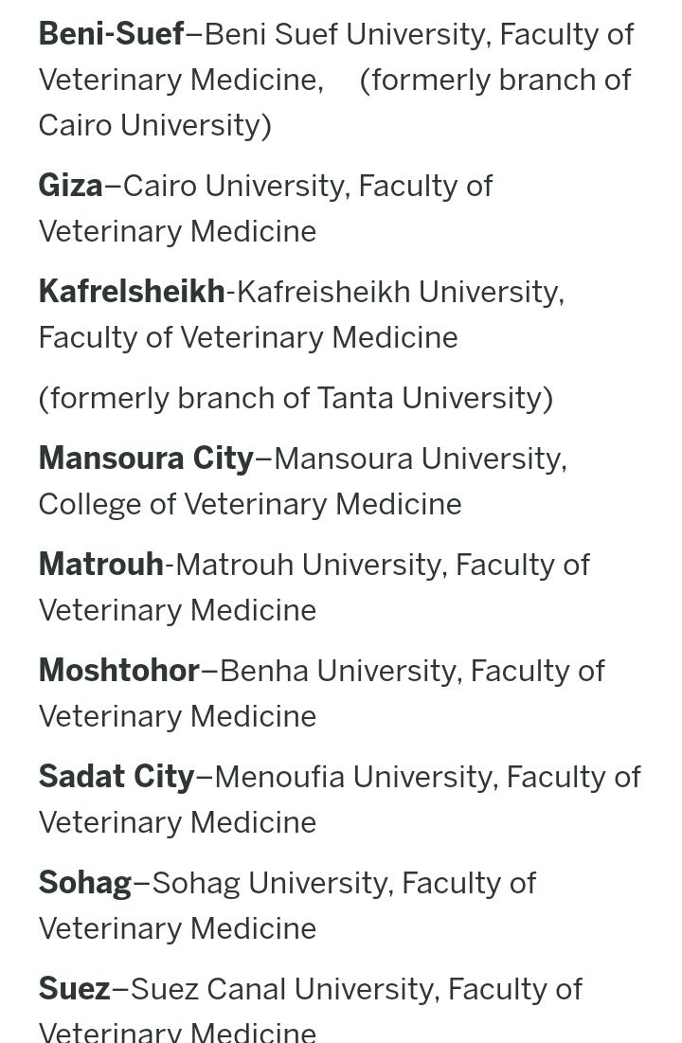
Task: Click the Sohag University text
Action: pos(271,883)
